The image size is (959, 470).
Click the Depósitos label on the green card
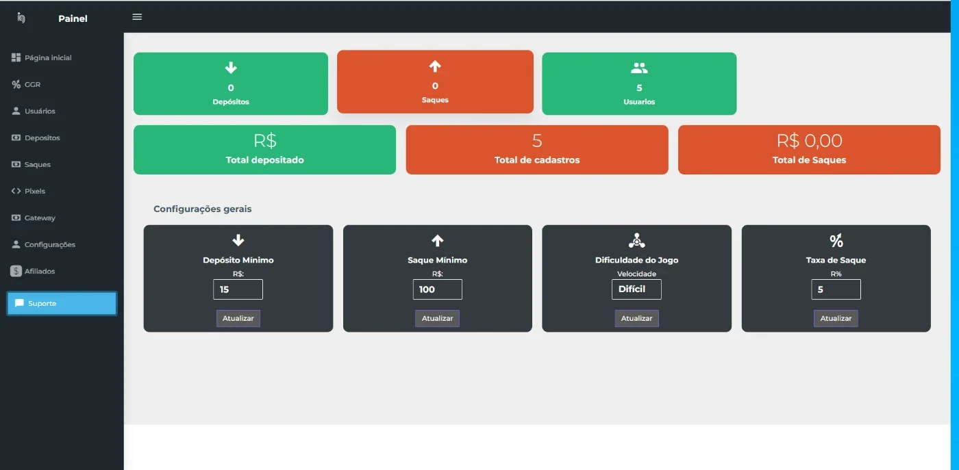tap(231, 102)
